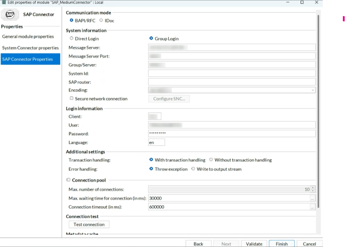Click Finish to save module properties
The image size is (345, 247).
[281, 244]
